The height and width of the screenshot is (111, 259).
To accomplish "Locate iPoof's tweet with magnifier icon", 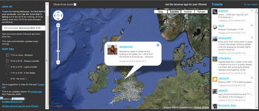I will (252, 25).
